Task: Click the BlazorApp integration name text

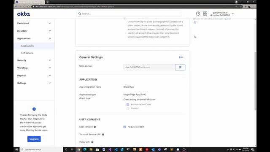Action: (129, 87)
